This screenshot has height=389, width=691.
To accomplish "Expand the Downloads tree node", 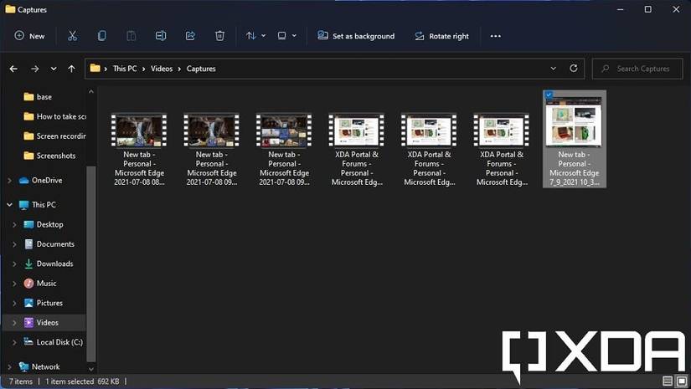I will (x=14, y=264).
